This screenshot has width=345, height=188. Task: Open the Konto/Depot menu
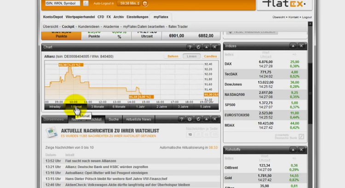click(53, 17)
